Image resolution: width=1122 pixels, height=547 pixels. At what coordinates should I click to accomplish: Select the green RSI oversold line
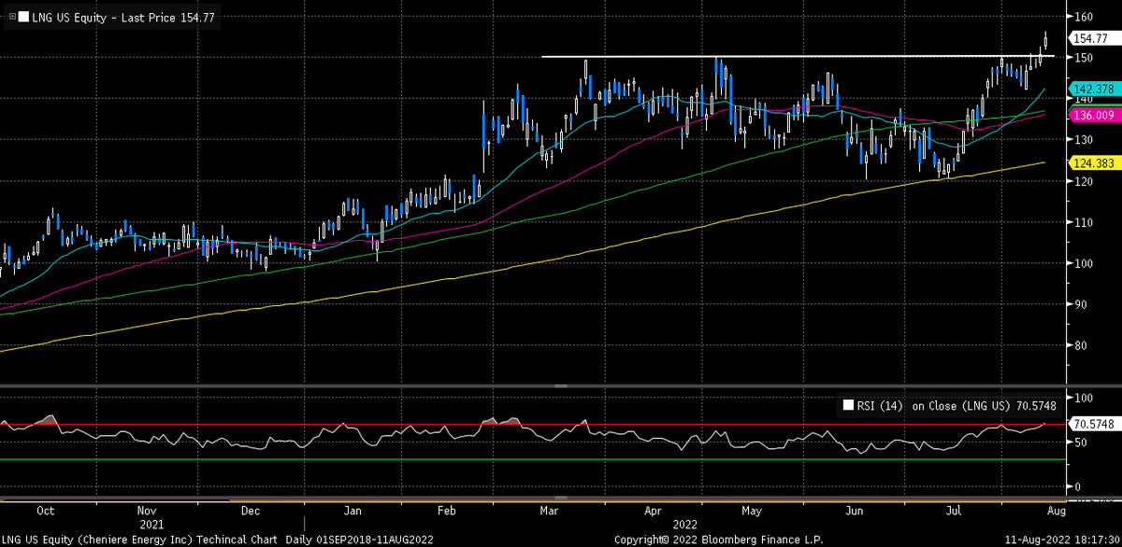tap(533, 459)
